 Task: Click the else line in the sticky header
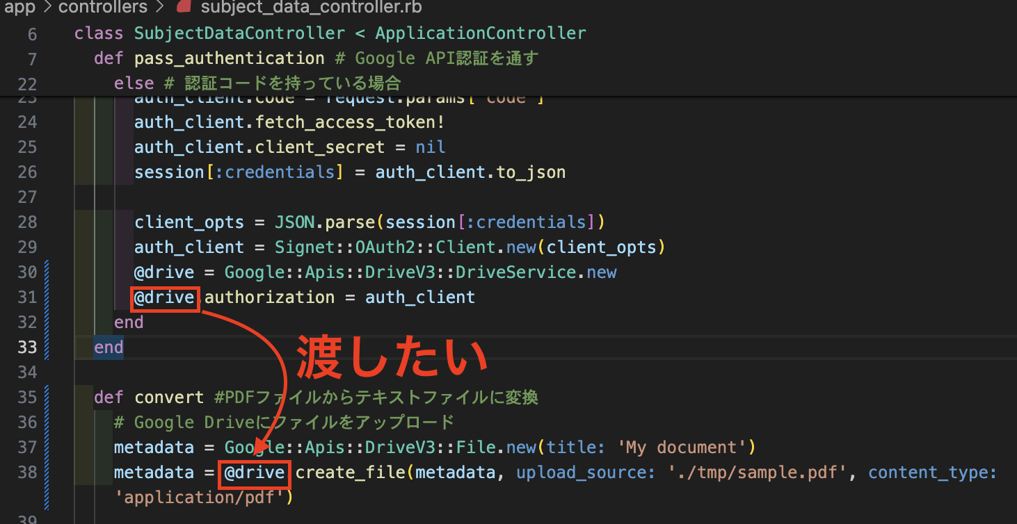click(x=134, y=83)
